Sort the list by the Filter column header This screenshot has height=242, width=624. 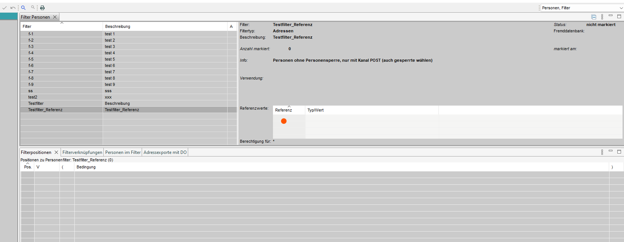click(x=27, y=26)
